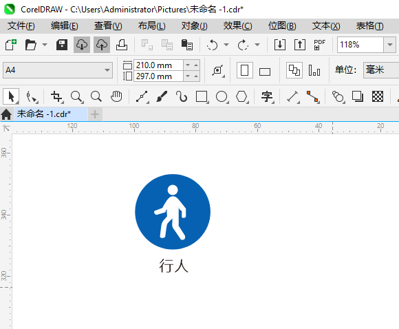The image size is (399, 329).
Task: Open the 查看(V) menu
Action: tap(108, 26)
